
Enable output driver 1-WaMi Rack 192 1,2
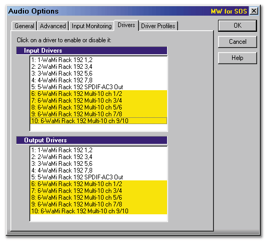(x=98, y=150)
